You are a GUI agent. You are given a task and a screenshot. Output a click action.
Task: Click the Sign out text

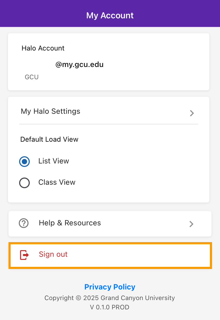pyautogui.click(x=53, y=254)
